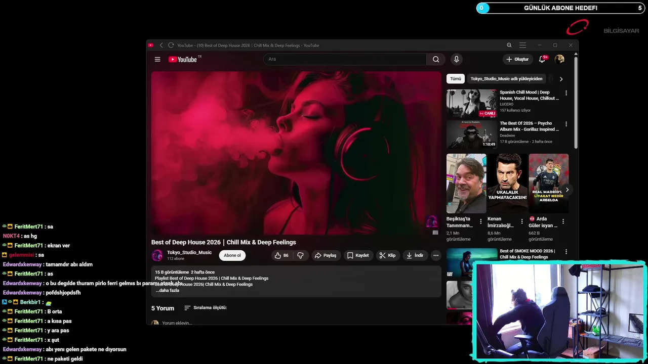The height and width of the screenshot is (364, 648).
Task: Click the 112 abone subscriber count
Action: (x=176, y=259)
